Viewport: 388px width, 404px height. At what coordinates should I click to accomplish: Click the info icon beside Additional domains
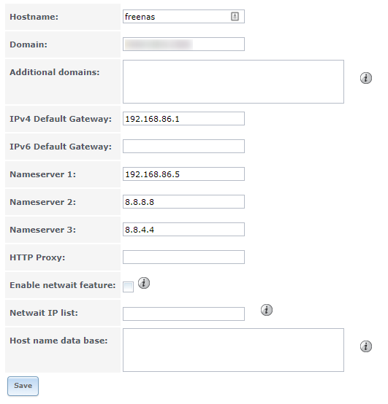(366, 78)
